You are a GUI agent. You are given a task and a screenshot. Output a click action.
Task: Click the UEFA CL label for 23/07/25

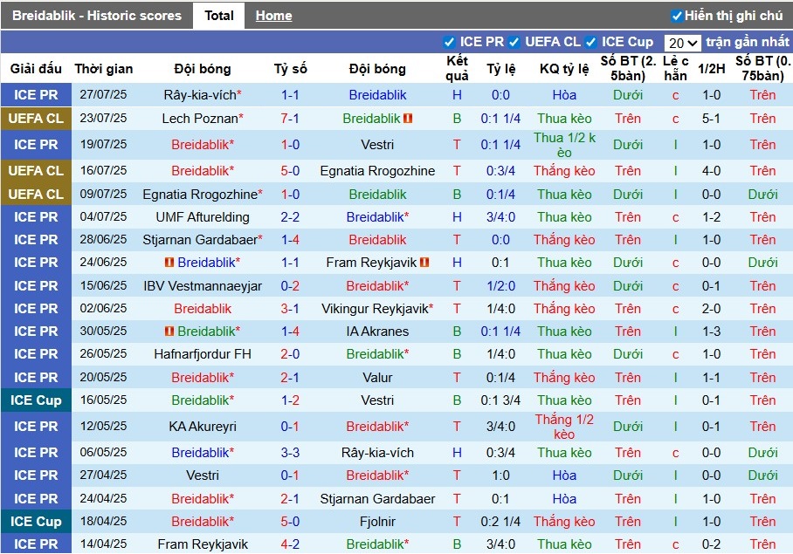[x=36, y=119]
